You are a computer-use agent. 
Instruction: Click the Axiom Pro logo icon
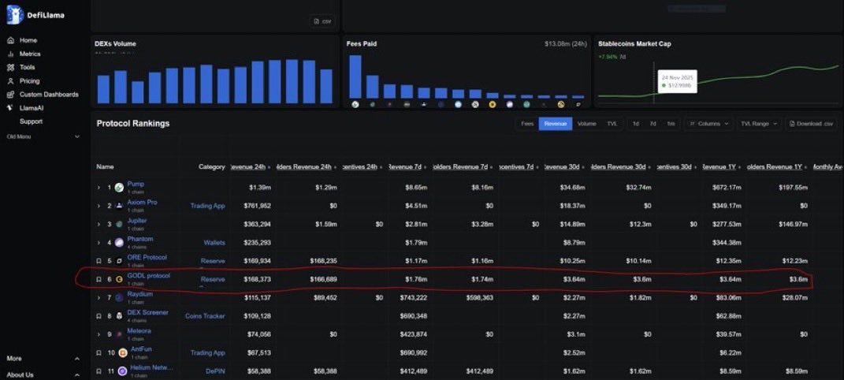(x=119, y=206)
